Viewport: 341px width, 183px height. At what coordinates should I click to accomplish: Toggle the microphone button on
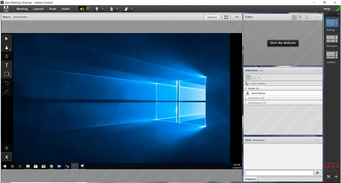[97, 9]
